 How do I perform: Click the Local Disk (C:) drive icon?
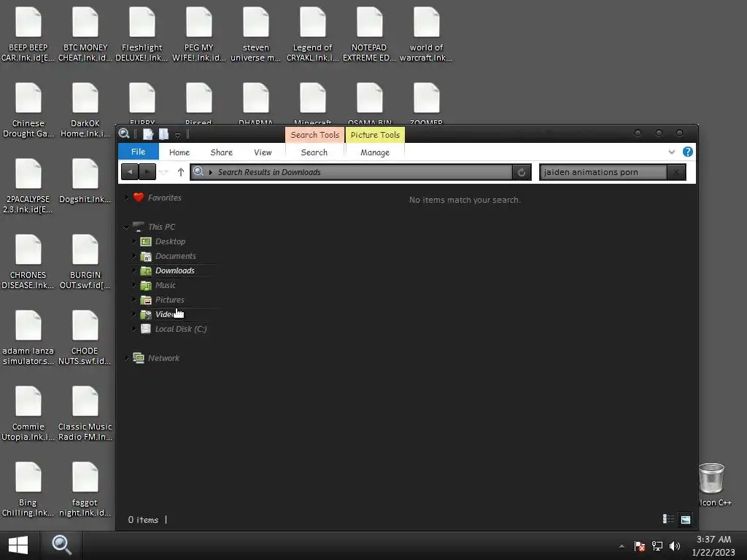click(146, 329)
